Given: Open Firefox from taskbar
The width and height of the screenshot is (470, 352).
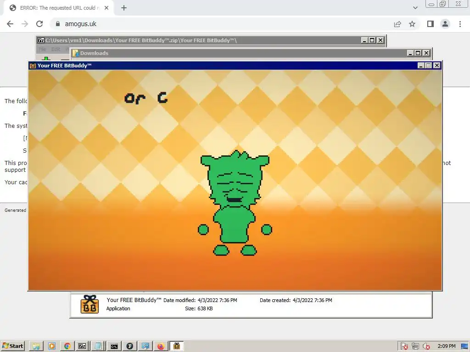Looking at the screenshot, I should tap(161, 346).
